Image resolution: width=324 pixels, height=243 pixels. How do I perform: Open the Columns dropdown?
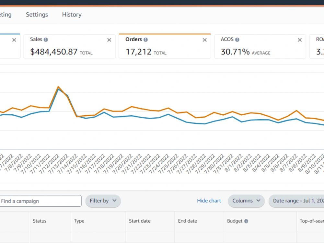click(x=246, y=201)
